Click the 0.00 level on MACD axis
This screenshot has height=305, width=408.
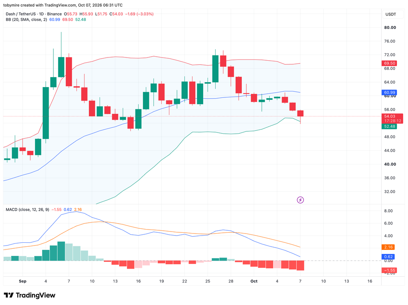(388, 261)
